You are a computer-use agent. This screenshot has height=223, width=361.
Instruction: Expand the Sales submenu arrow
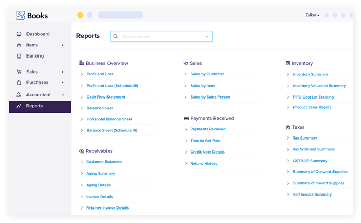point(63,72)
